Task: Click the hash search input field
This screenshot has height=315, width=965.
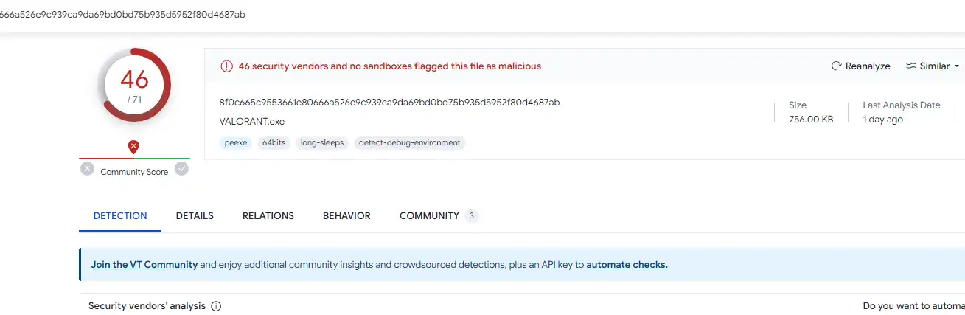Action: click(x=295, y=15)
